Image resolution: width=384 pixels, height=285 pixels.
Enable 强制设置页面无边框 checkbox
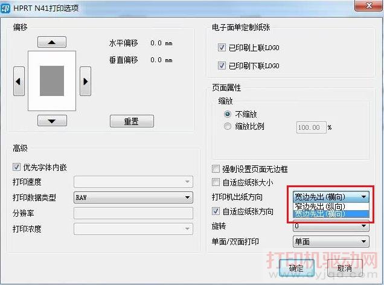pyautogui.click(x=216, y=169)
